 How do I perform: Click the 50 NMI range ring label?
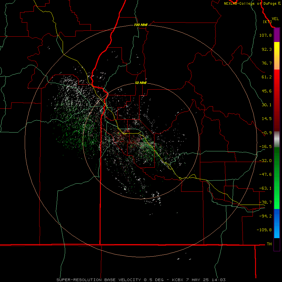pos(141,83)
